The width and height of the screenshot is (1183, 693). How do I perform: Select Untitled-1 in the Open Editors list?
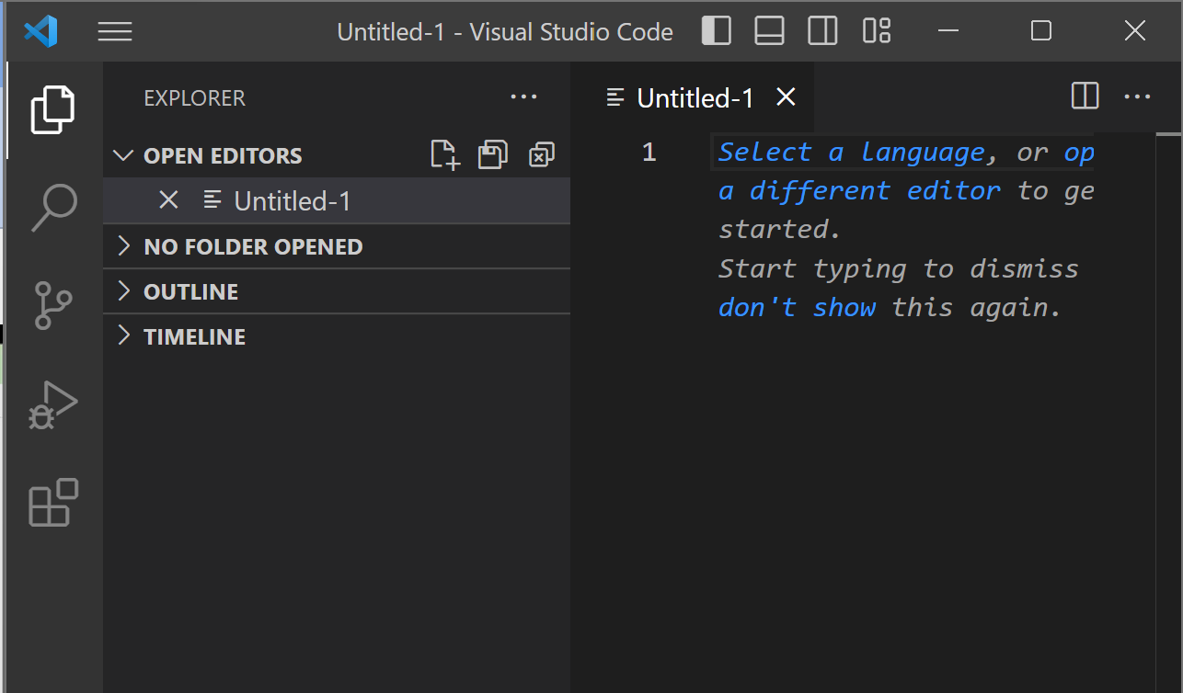coord(337,200)
